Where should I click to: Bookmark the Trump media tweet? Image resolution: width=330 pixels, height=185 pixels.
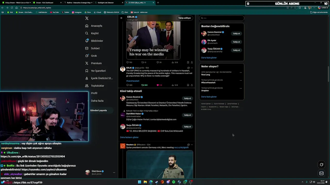pyautogui.click(x=188, y=62)
